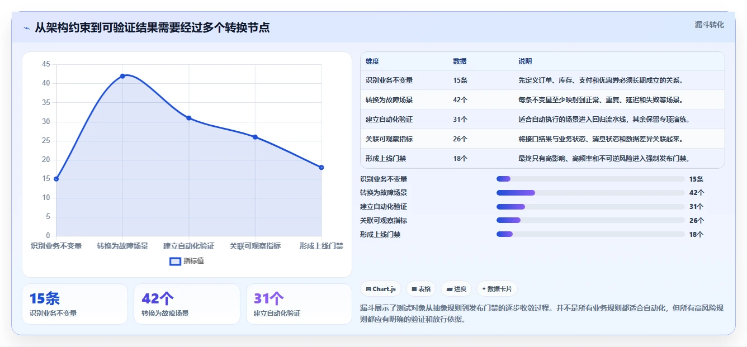Image resolution: width=747 pixels, height=347 pixels.
Task: Click the 18个 table cell
Action: [x=460, y=159]
